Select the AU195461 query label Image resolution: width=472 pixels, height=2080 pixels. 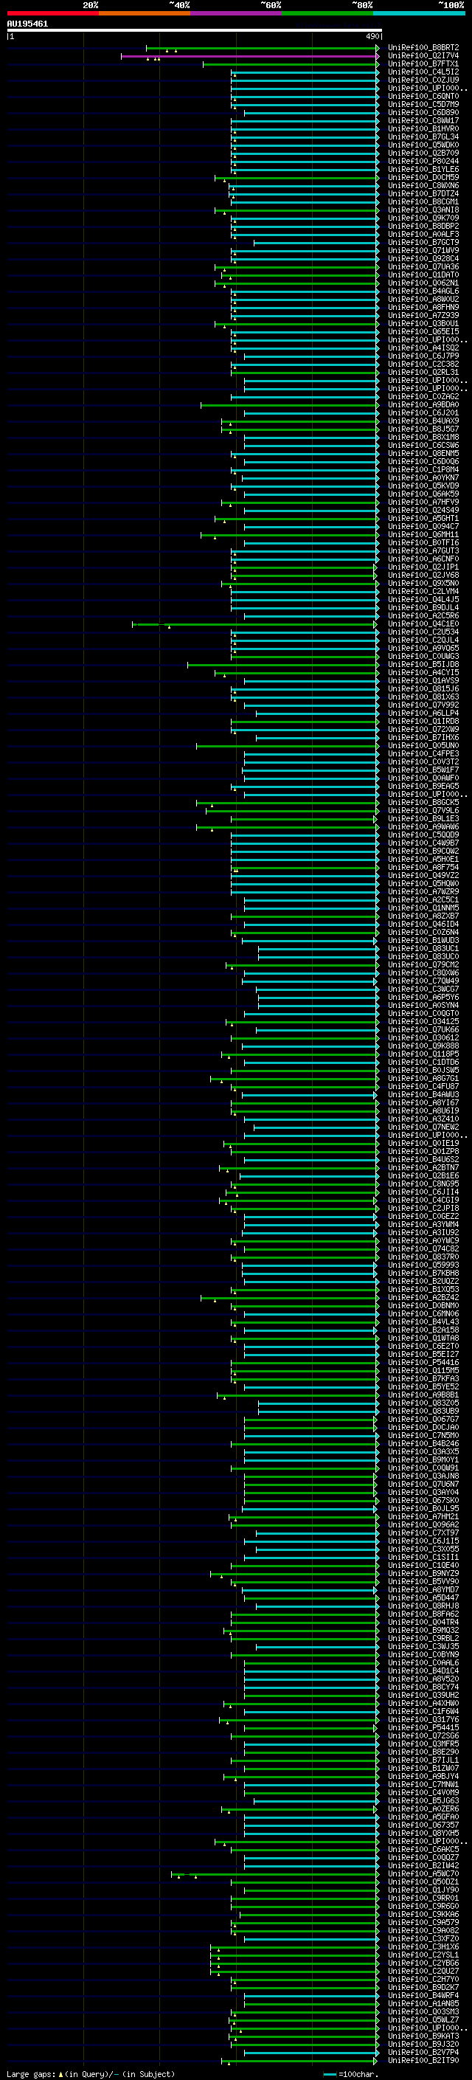coord(27,24)
